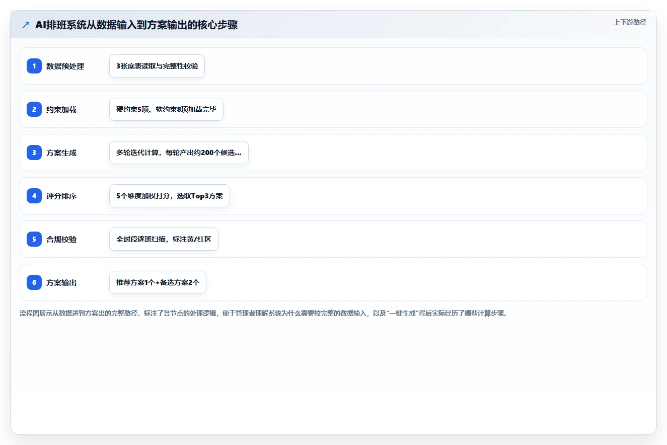The width and height of the screenshot is (667, 445).
Task: Click the 全时段逐班扫描，标注黄/红区 chip
Action: click(164, 239)
